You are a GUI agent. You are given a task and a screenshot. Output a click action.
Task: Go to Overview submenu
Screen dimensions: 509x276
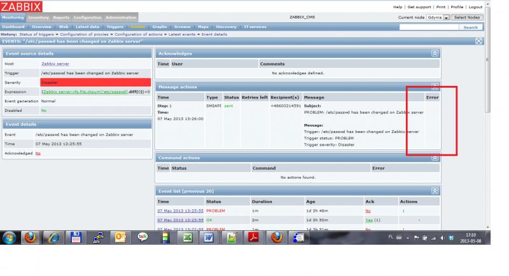click(x=41, y=27)
